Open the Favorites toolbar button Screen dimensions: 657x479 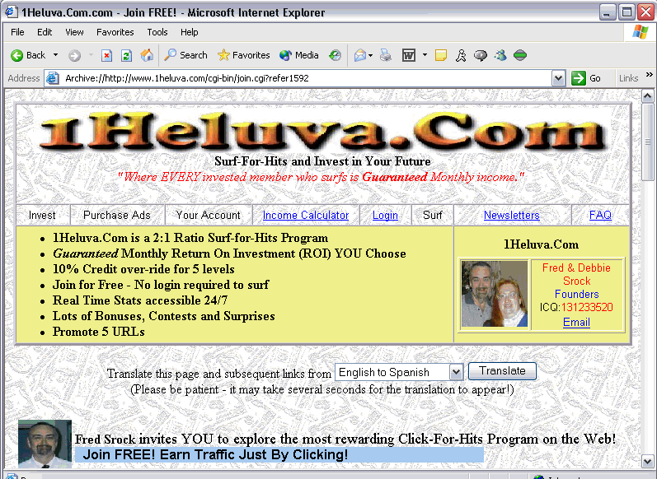(x=243, y=55)
